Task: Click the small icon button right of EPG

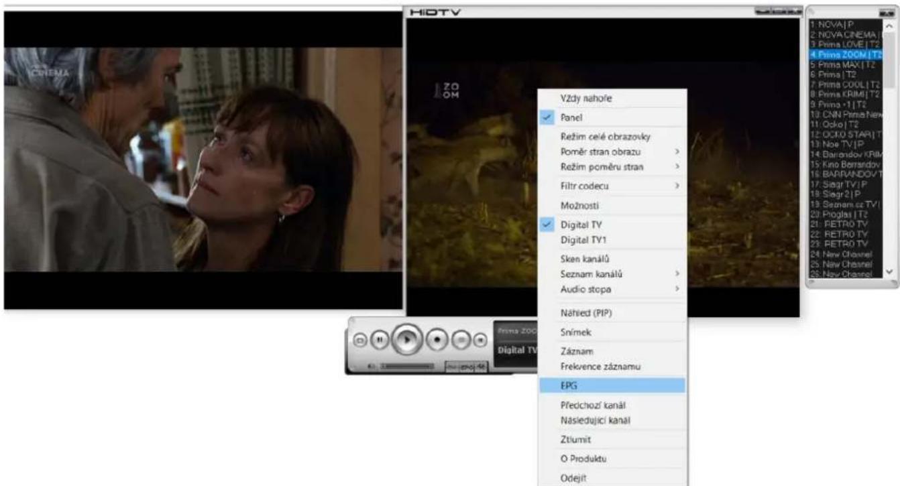Action: click(x=482, y=367)
